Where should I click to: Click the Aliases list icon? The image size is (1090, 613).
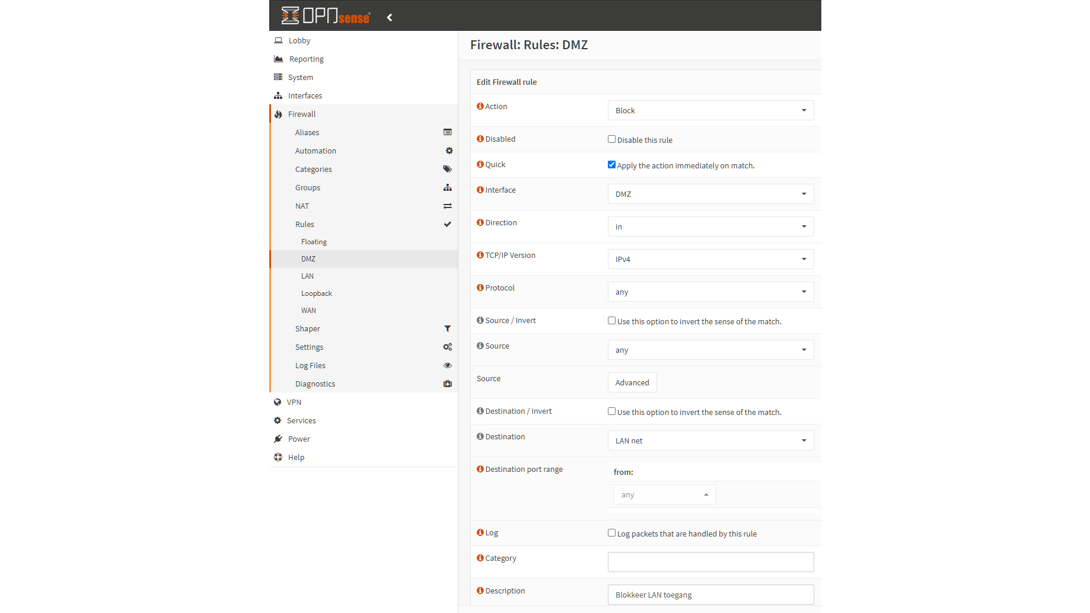pyautogui.click(x=447, y=132)
